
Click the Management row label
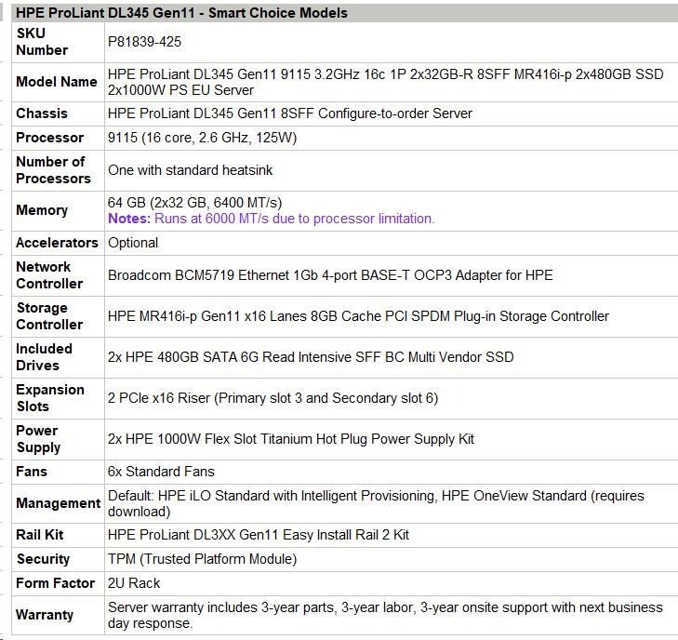click(58, 503)
